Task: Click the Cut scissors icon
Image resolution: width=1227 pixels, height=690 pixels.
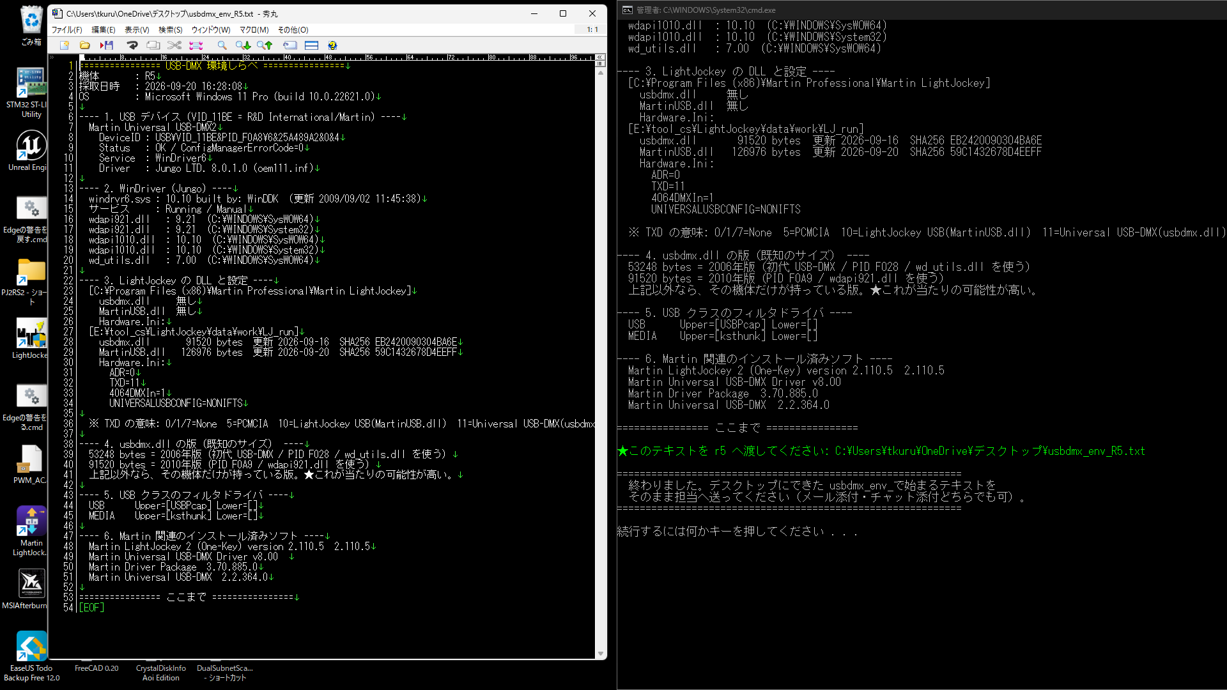Action: click(174, 45)
